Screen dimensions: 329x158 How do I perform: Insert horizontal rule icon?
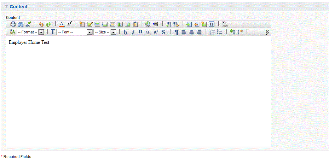pos(155,24)
